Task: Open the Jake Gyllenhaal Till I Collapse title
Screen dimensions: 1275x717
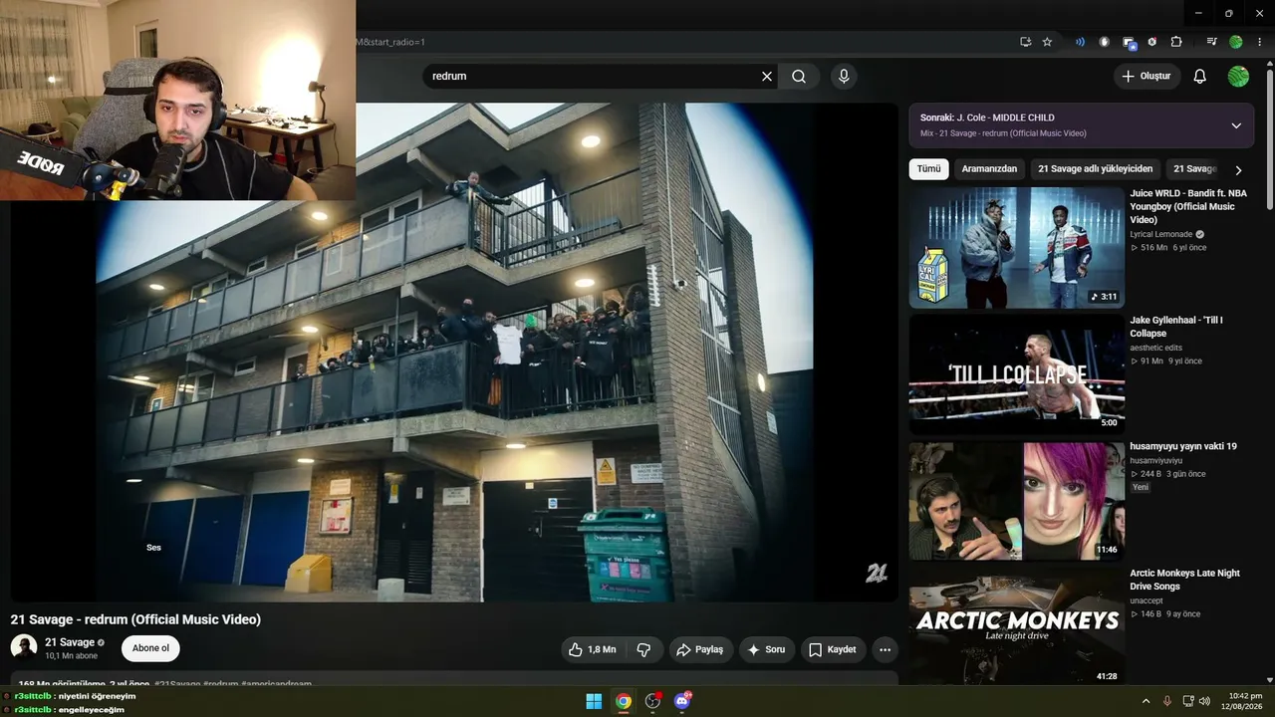Action: point(1176,327)
